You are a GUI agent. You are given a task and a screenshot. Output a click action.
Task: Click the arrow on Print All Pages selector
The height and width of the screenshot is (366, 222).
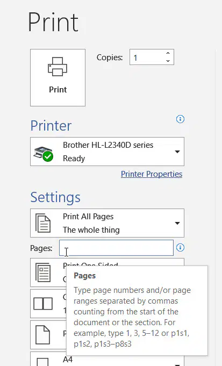(x=177, y=223)
